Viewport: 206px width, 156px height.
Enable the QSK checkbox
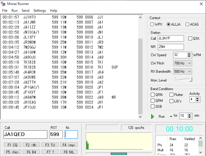190,39
